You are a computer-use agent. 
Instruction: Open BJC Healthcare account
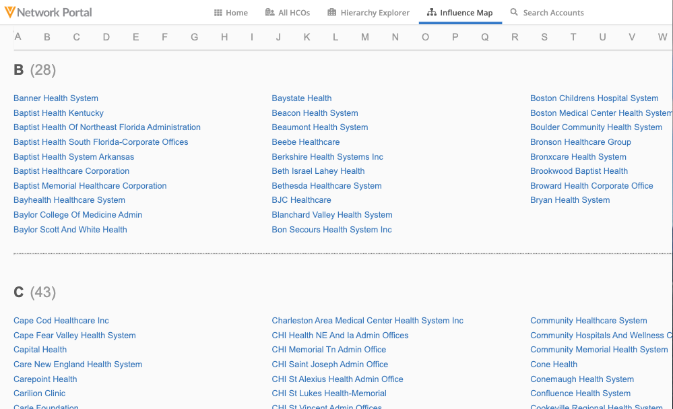(x=301, y=200)
